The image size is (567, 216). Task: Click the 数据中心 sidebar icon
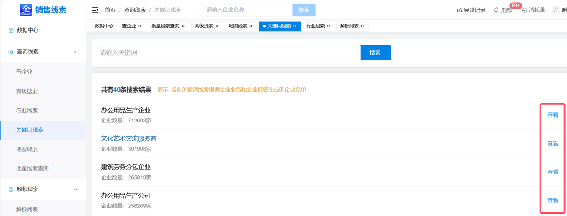[11, 30]
